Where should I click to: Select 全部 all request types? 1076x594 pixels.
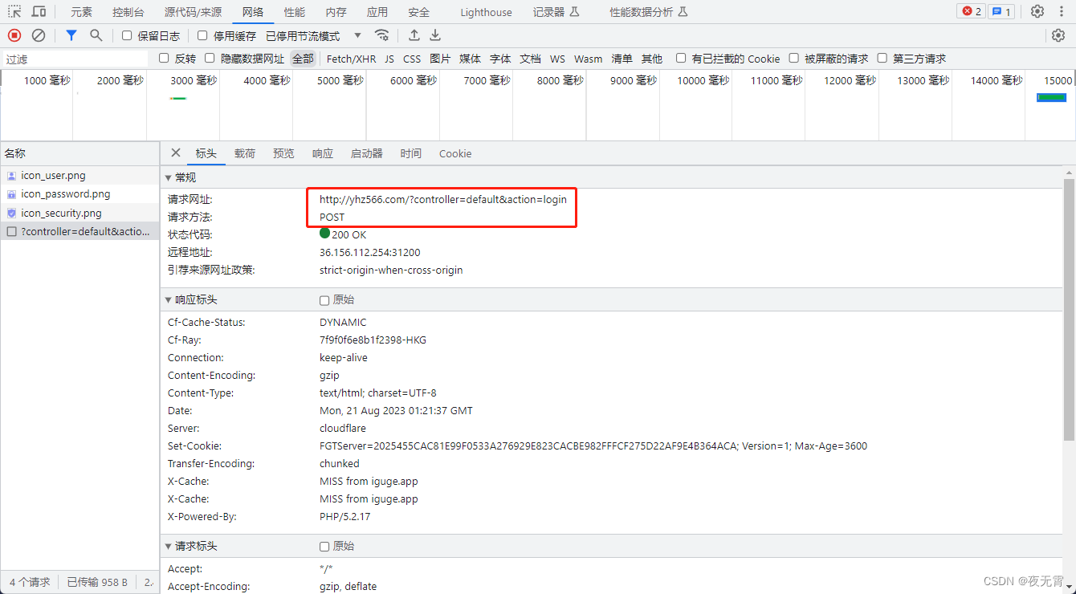point(303,59)
